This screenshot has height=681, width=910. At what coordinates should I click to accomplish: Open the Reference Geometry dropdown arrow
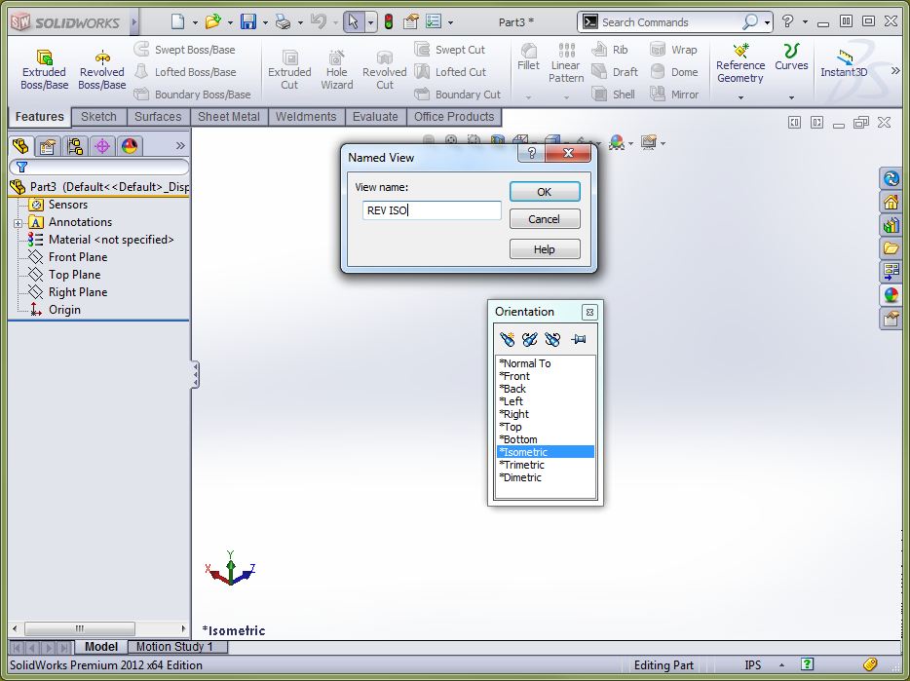tap(740, 97)
